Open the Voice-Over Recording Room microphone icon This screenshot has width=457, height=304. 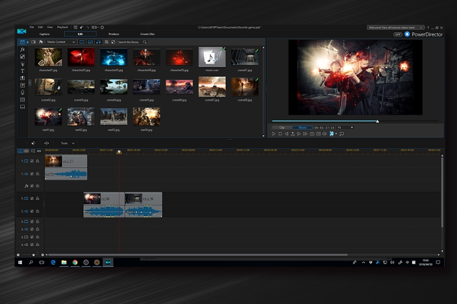(x=22, y=92)
